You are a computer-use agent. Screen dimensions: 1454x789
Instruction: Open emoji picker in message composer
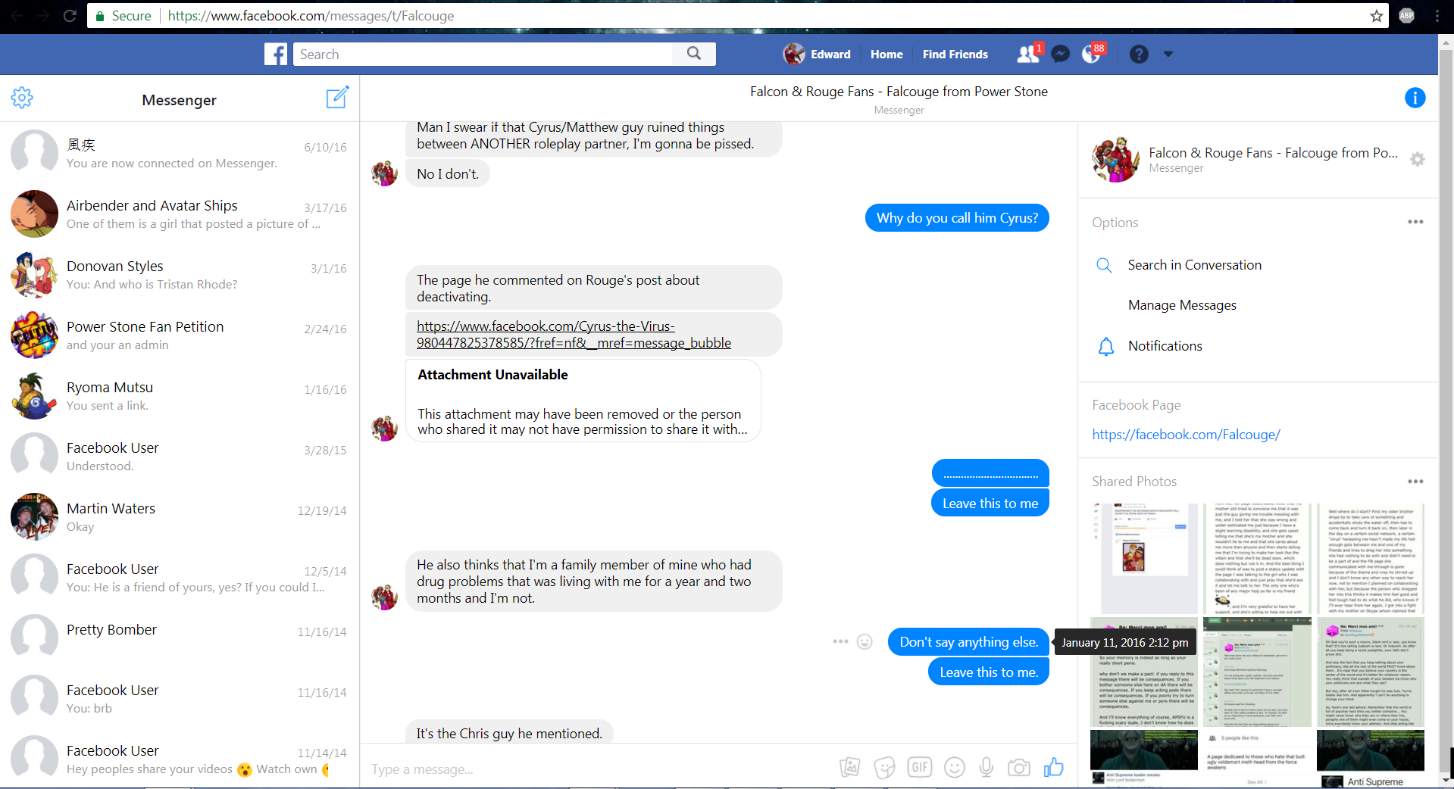click(x=955, y=768)
